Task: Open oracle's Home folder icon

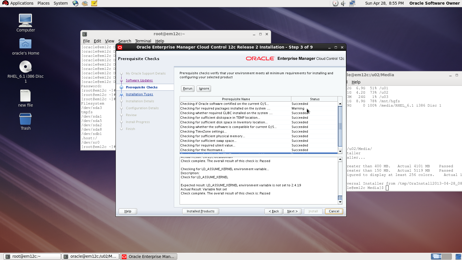Action: tap(25, 44)
